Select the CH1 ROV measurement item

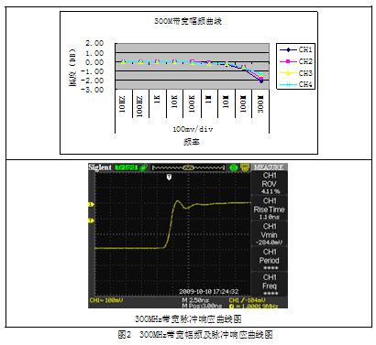click(270, 183)
